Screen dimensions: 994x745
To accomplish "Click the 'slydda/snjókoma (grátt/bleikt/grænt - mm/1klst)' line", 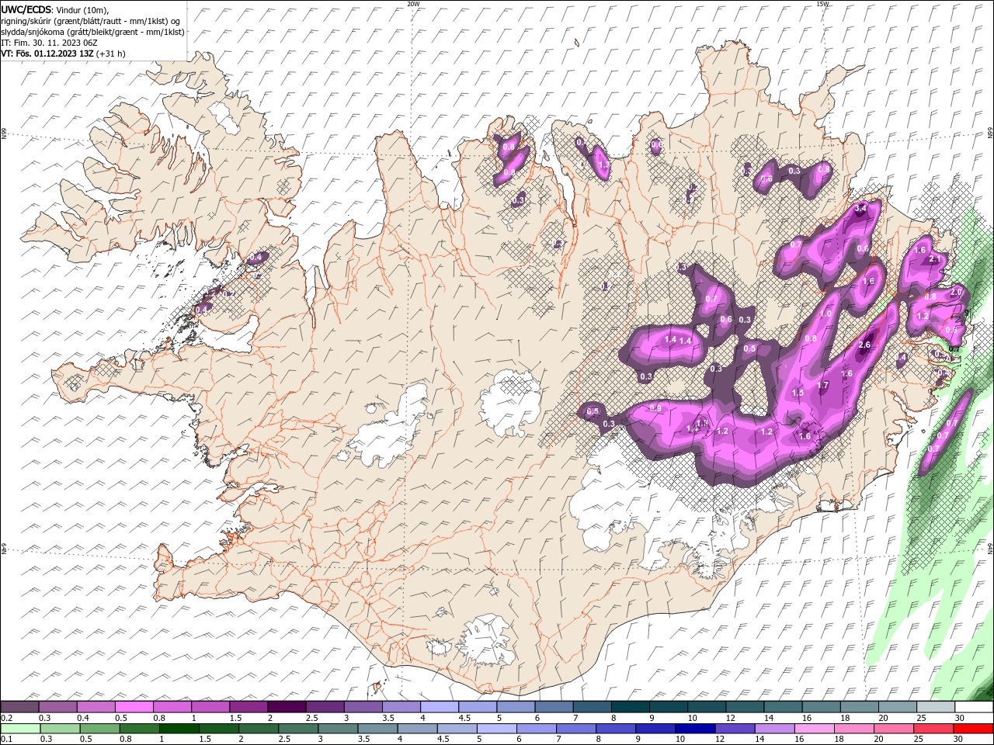I will (x=93, y=32).
